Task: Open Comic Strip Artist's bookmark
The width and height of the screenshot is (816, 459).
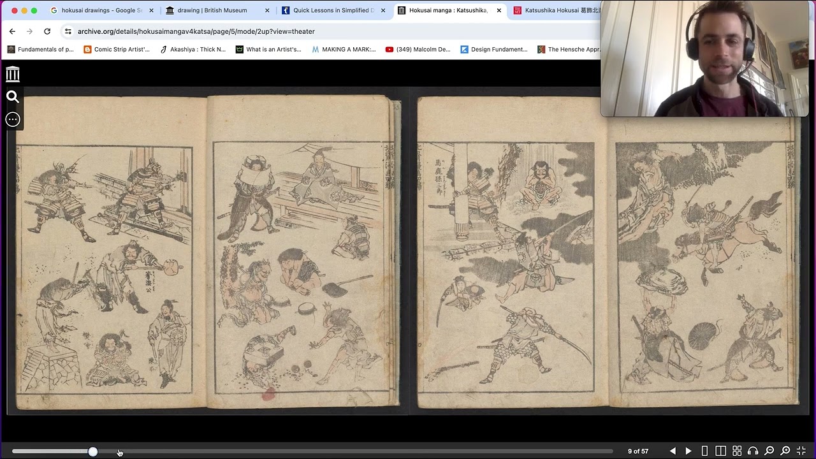Action: 117,49
